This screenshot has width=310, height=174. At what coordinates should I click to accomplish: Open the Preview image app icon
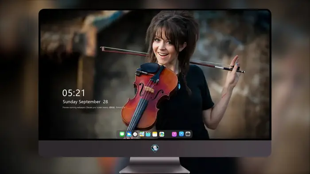[142, 134]
